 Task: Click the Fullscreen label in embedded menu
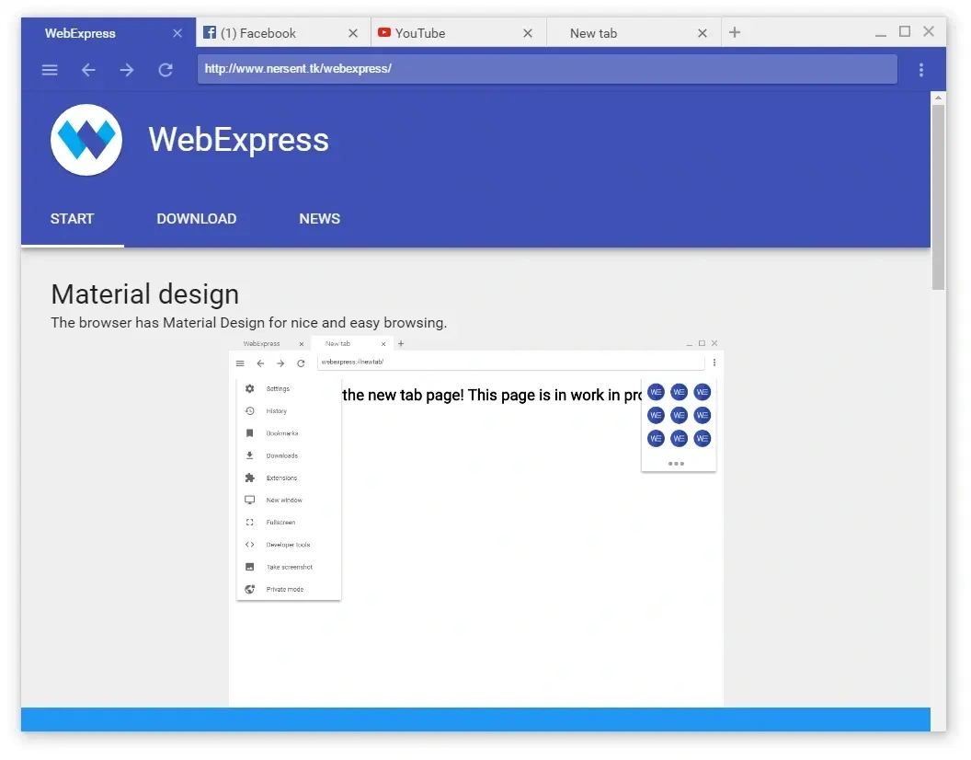click(280, 523)
